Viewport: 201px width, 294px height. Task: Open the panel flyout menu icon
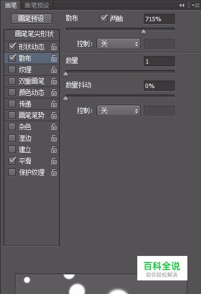pos(196,5)
